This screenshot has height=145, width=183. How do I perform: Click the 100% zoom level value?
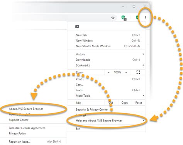[117, 72]
